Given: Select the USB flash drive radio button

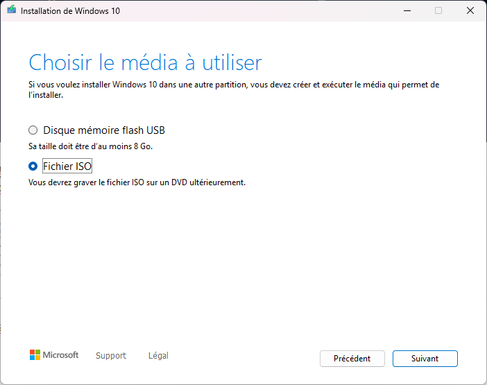Looking at the screenshot, I should point(33,130).
